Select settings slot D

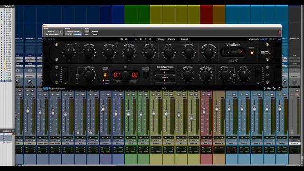click(150, 39)
